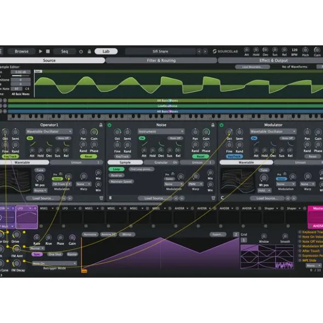Toggle Operator1 KeyTrack
The height and width of the screenshot is (323, 323).
point(10,156)
